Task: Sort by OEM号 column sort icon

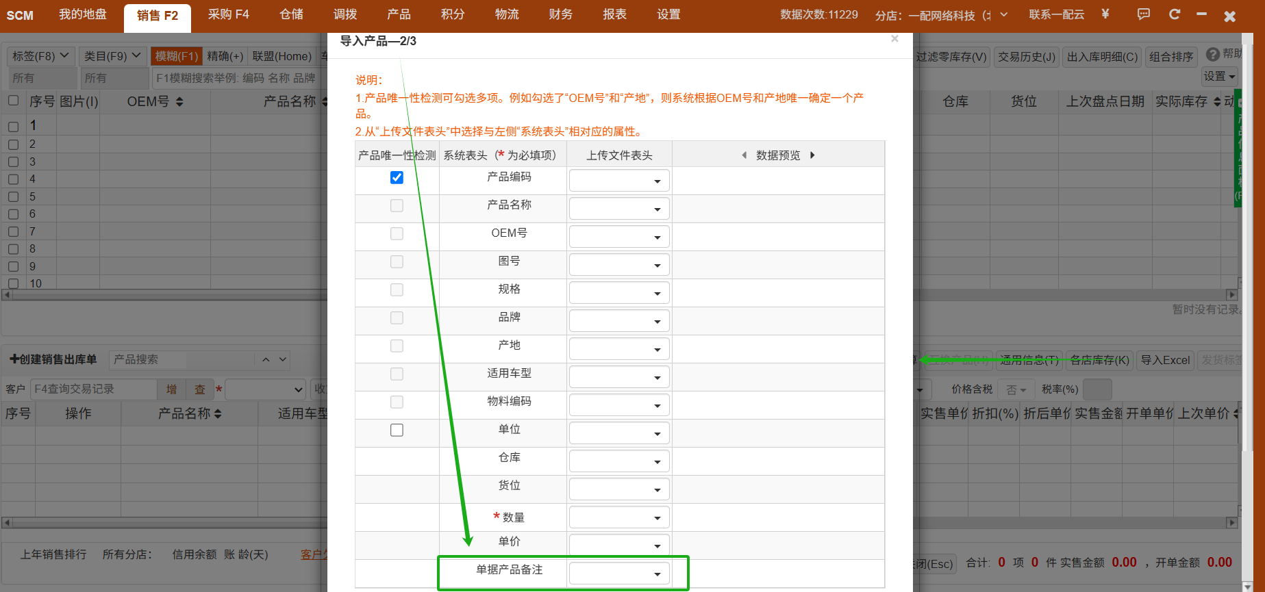Action: 179,102
